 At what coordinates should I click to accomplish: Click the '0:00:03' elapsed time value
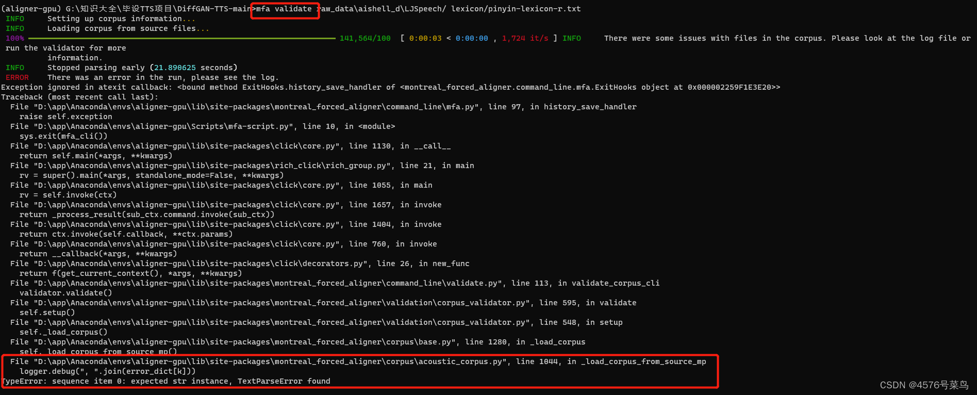pos(425,38)
